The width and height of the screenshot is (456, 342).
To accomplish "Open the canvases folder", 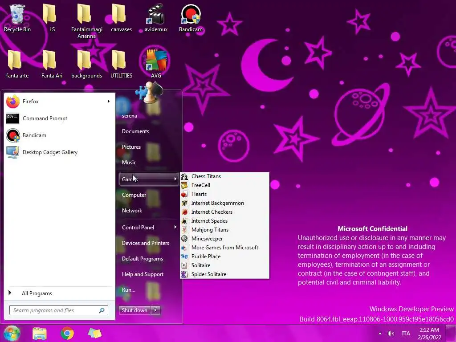I will tap(121, 18).
